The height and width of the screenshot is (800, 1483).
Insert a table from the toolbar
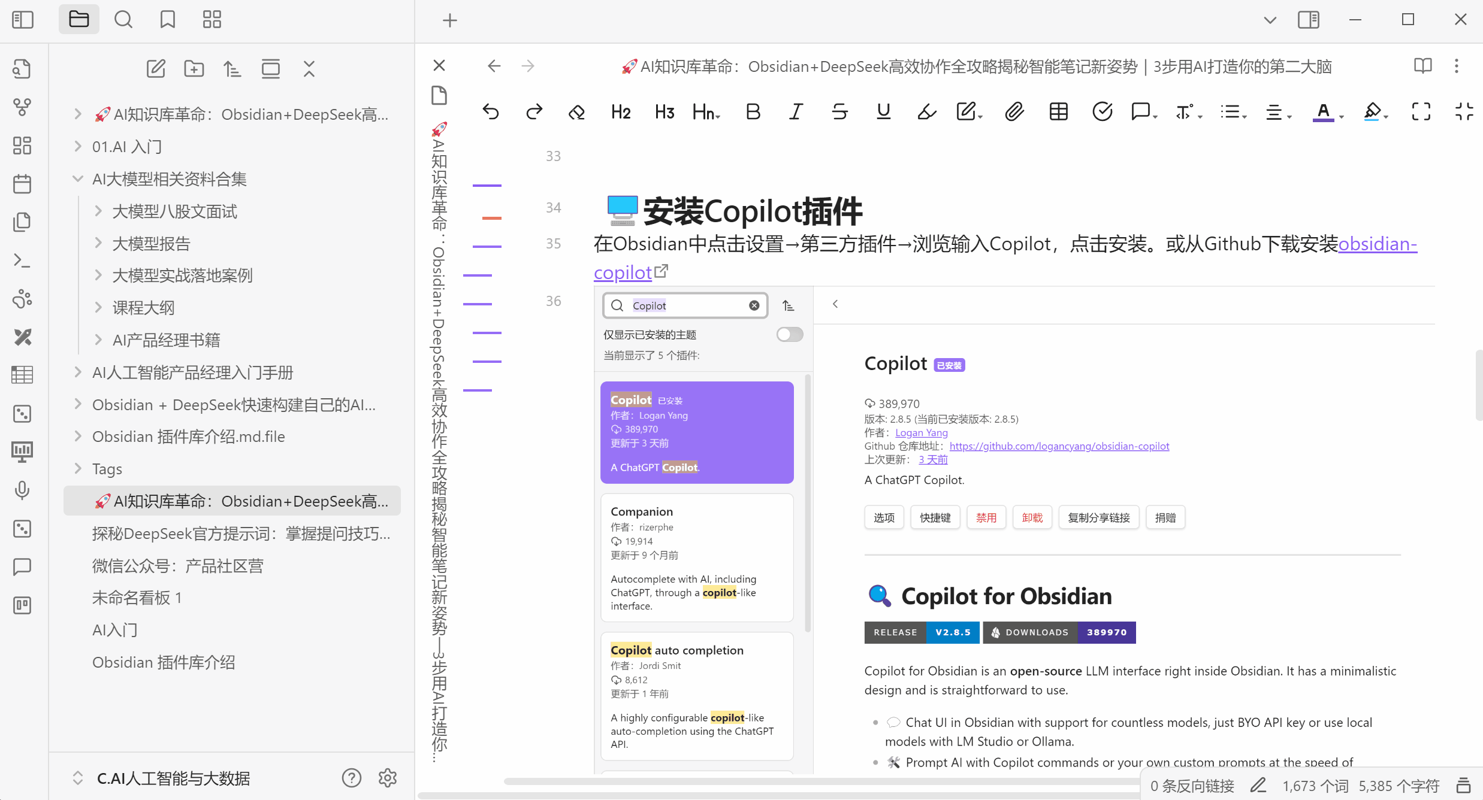(x=1058, y=111)
